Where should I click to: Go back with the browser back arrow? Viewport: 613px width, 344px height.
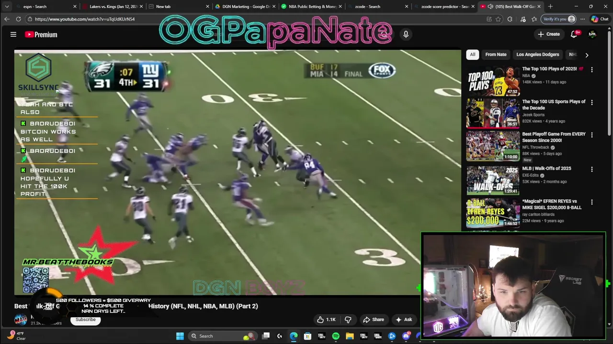pyautogui.click(x=7, y=19)
